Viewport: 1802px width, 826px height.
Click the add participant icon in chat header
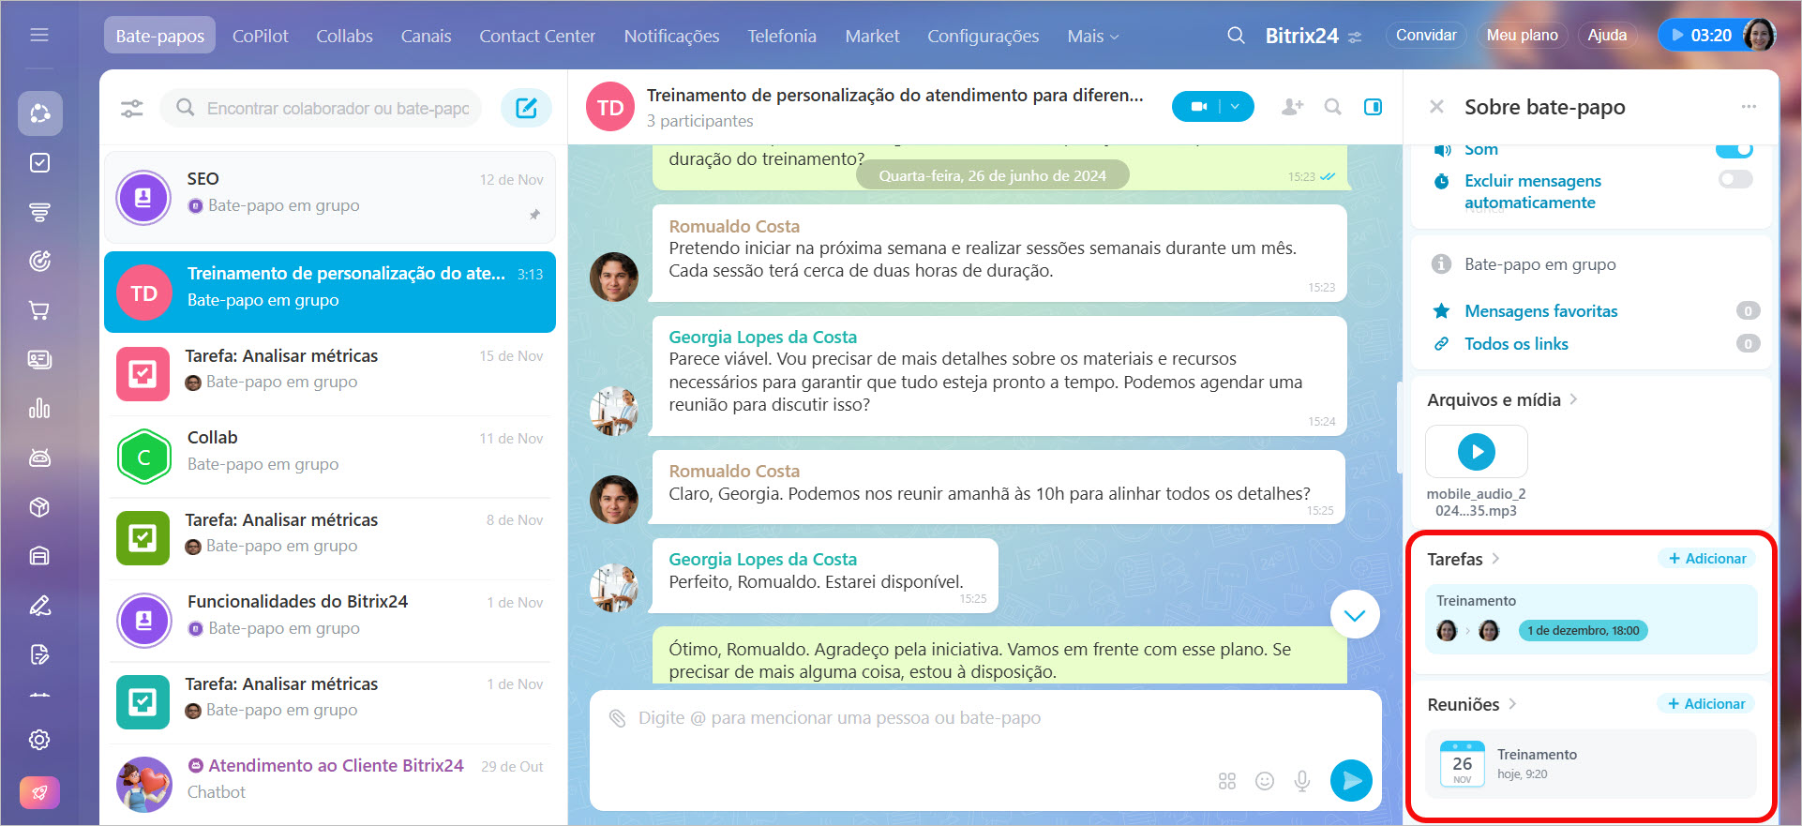(1292, 107)
